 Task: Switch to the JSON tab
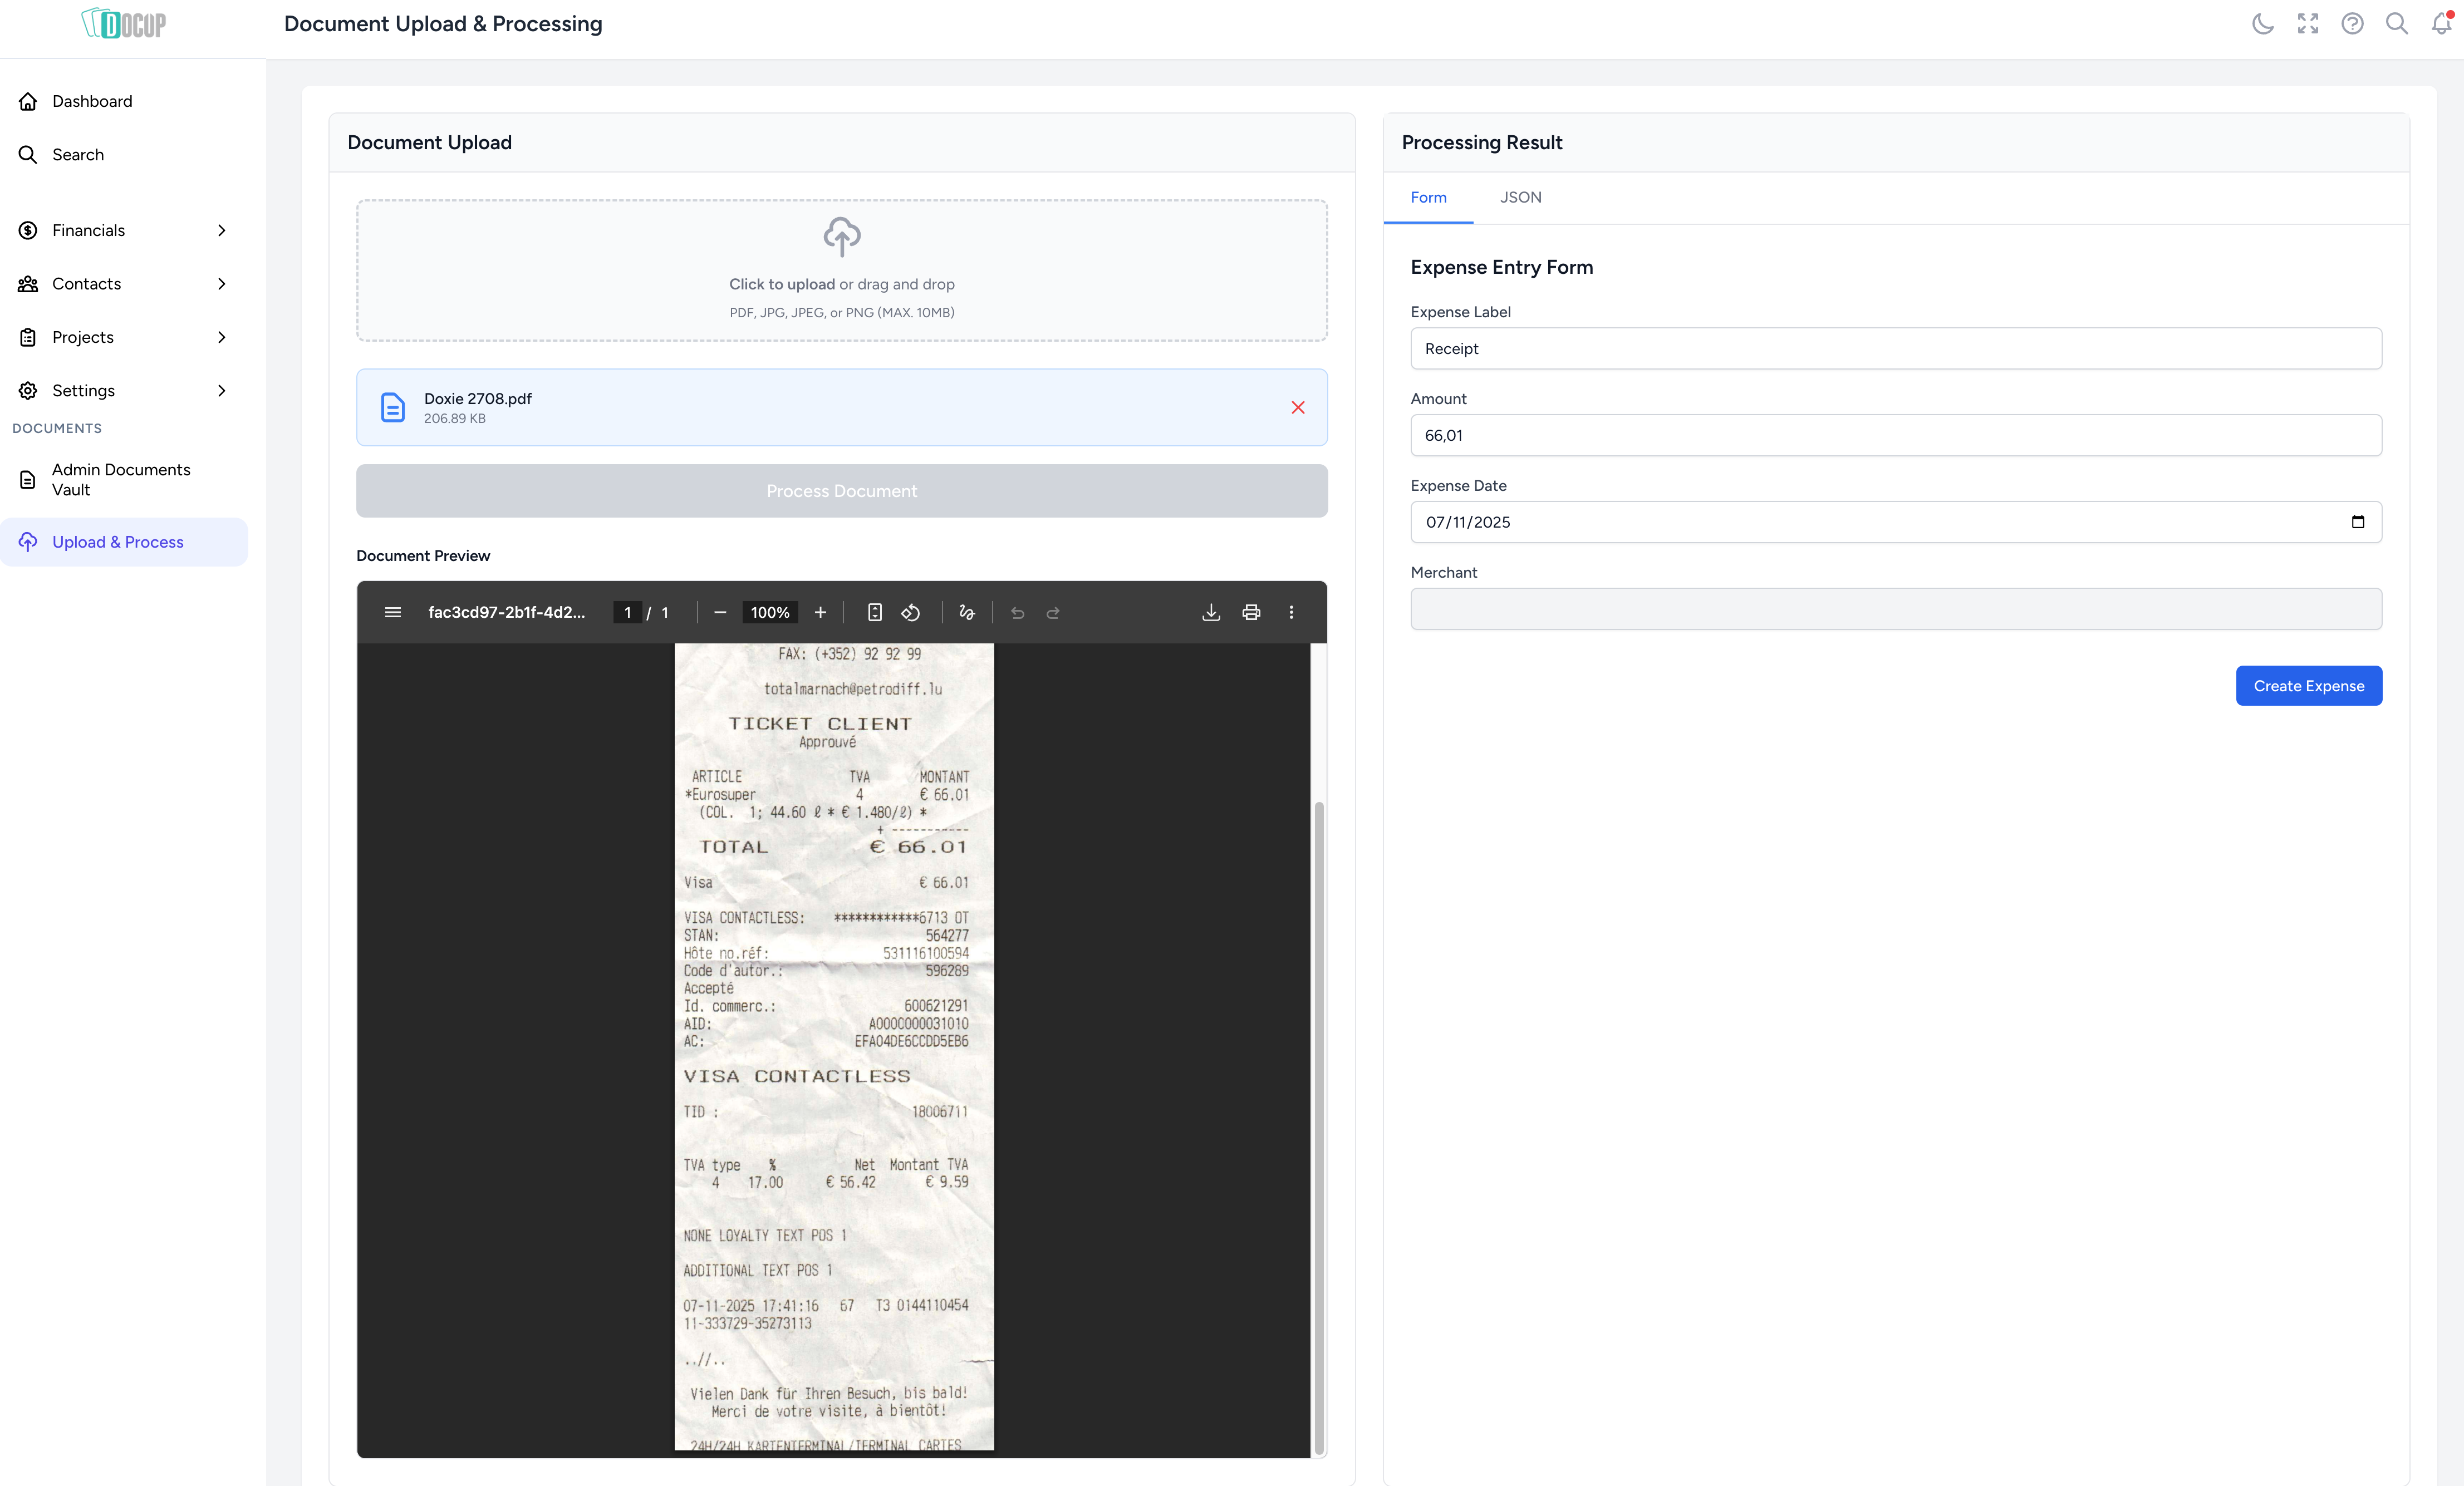(1520, 197)
